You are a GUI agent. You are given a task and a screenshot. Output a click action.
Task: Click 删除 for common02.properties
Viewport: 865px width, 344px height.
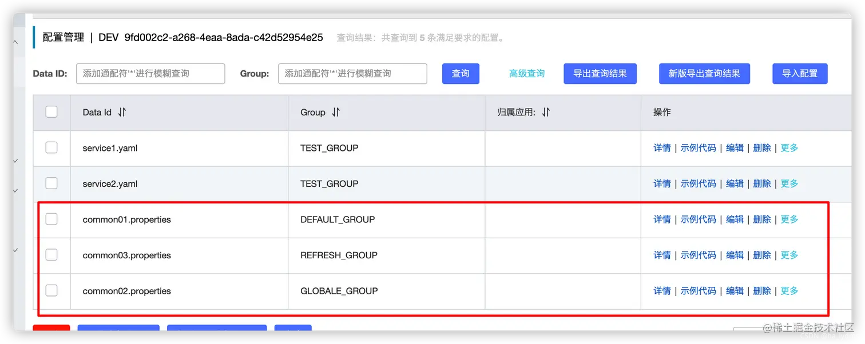click(762, 291)
